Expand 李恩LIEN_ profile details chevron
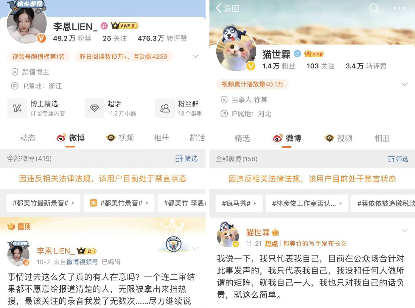This screenshot has width=415, height=308. 195,57
